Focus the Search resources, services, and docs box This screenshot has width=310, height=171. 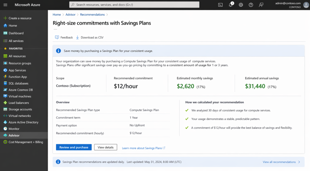point(134,5)
